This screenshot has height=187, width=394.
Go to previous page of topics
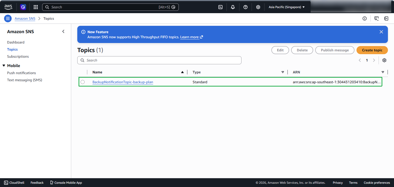point(360,60)
